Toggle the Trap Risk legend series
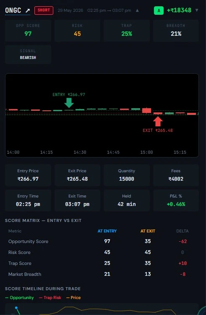The image size is (206, 315). [x=50, y=297]
